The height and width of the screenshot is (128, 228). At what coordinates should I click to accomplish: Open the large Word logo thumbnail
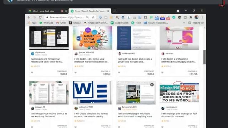93,92
